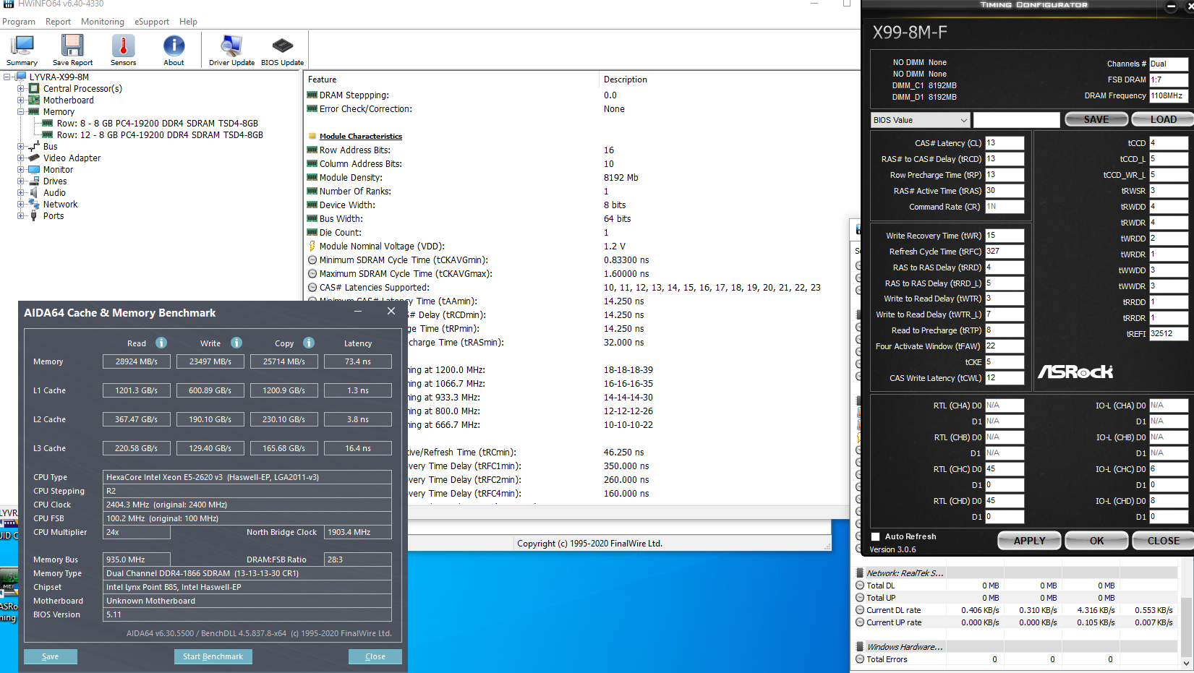
Task: Open the eSupport menu
Action: (x=152, y=22)
